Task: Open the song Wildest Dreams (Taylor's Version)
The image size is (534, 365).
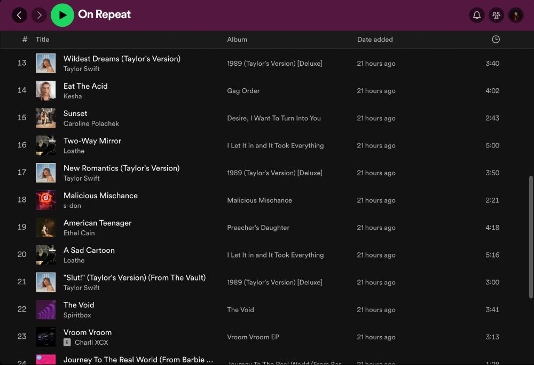Action: (122, 59)
